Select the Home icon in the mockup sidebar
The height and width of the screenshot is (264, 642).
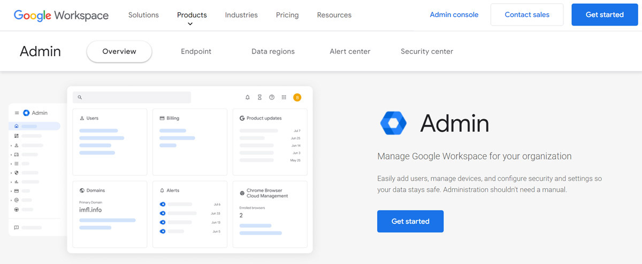[17, 126]
